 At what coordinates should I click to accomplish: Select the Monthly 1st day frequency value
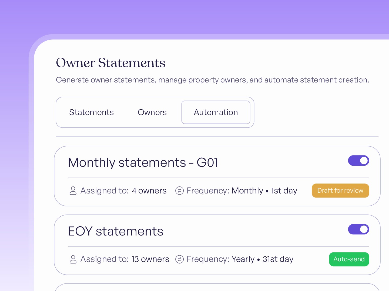coord(264,190)
